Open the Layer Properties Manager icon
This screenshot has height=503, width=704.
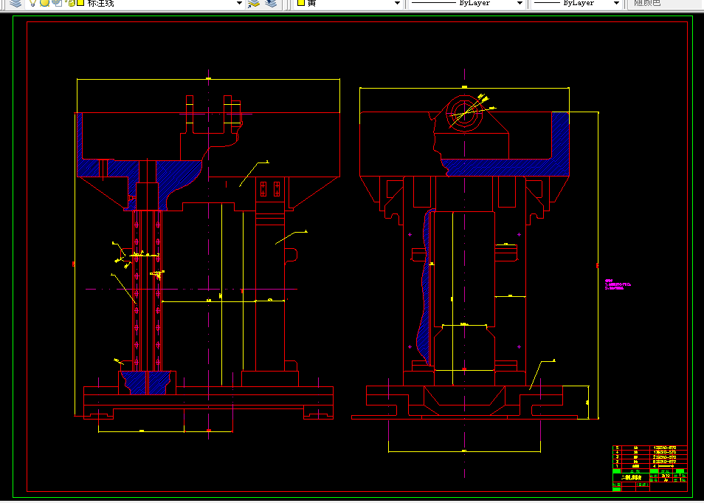click(x=15, y=3)
